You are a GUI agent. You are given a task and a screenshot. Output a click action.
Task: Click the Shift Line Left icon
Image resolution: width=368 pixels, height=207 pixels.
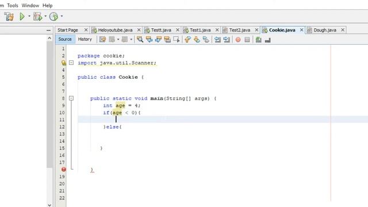click(217, 40)
